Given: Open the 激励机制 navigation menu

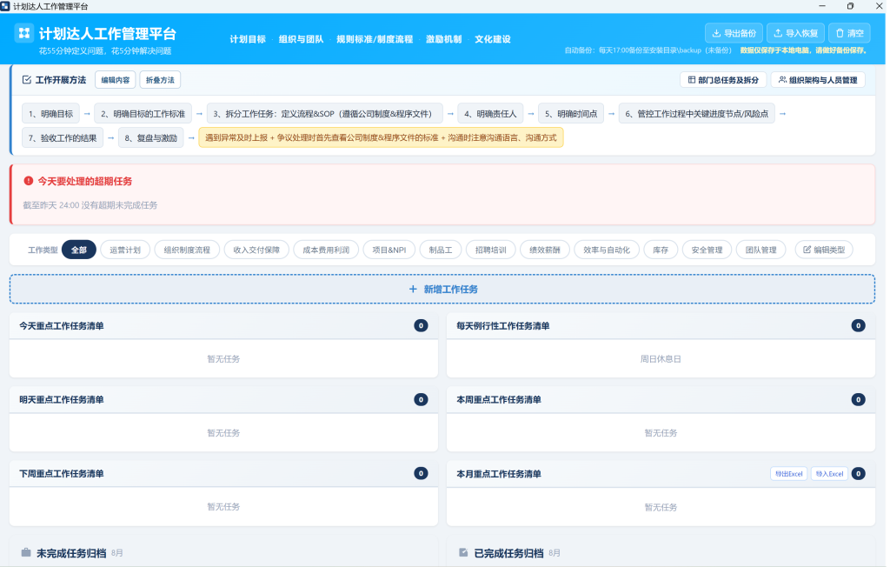Looking at the screenshot, I should (446, 39).
